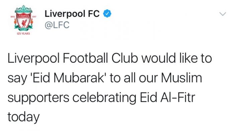
Task: Click the words 'Eid Al-Fitr' in tweet
Action: pyautogui.click(x=167, y=97)
